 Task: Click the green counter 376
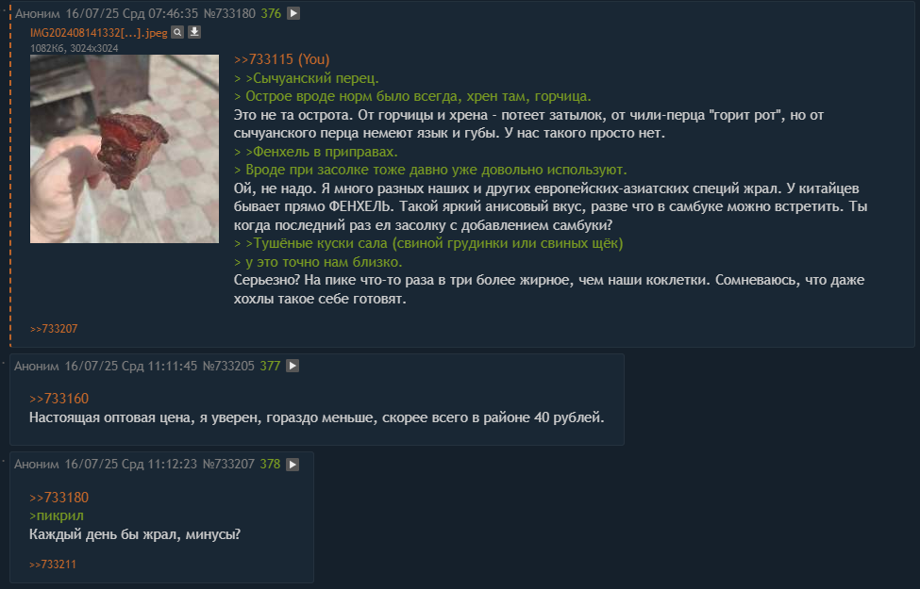[x=271, y=13]
